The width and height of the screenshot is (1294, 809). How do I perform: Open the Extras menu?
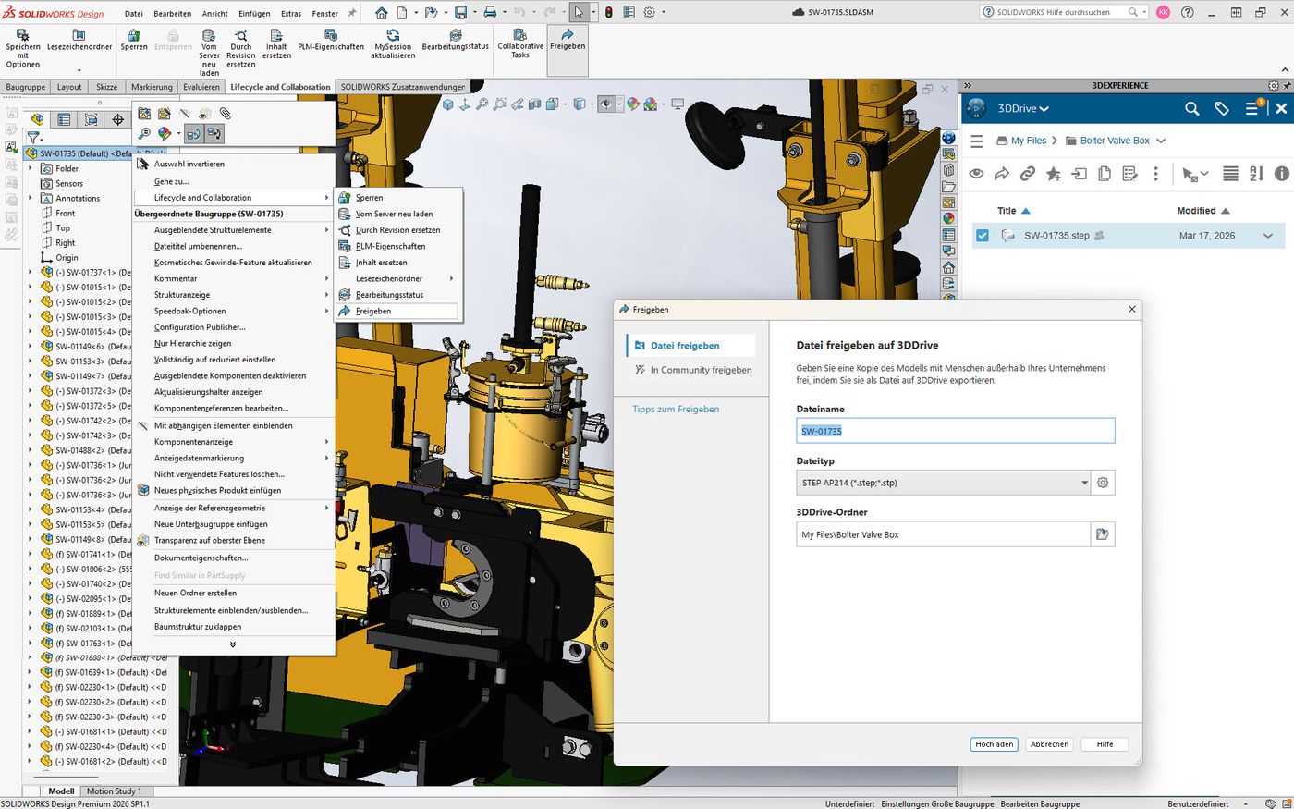[289, 13]
